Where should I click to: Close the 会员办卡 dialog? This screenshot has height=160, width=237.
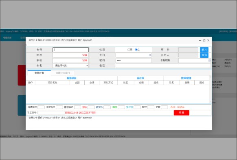coord(208,40)
